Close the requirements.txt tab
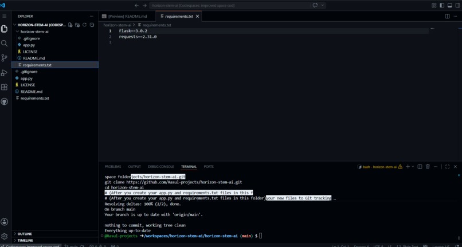 (x=197, y=16)
